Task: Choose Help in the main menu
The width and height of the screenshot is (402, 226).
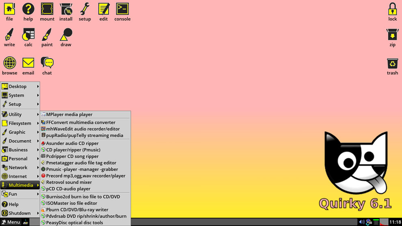Action: pos(20,204)
